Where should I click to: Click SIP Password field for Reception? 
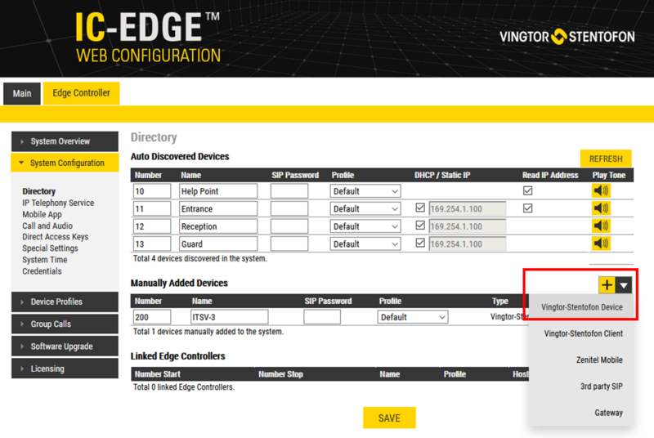click(x=289, y=226)
